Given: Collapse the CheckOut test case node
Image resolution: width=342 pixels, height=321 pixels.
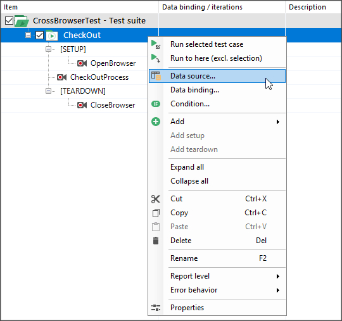Looking at the screenshot, I should pyautogui.click(x=28, y=35).
